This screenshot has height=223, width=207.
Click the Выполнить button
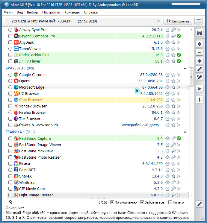coord(178,21)
